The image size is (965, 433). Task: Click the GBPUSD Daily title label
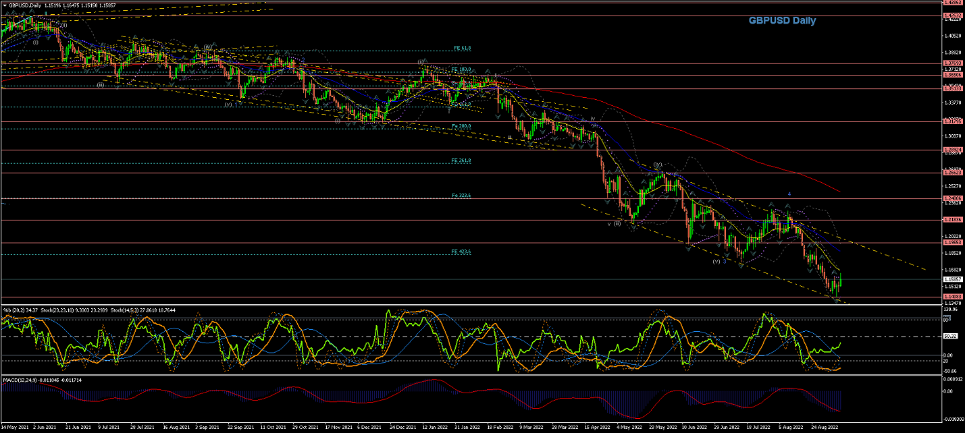[x=781, y=21]
